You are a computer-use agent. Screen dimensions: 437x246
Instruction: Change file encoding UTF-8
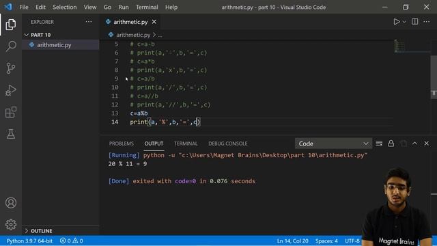352,241
